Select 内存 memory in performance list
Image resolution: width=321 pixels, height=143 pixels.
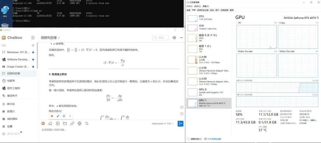tap(209, 27)
